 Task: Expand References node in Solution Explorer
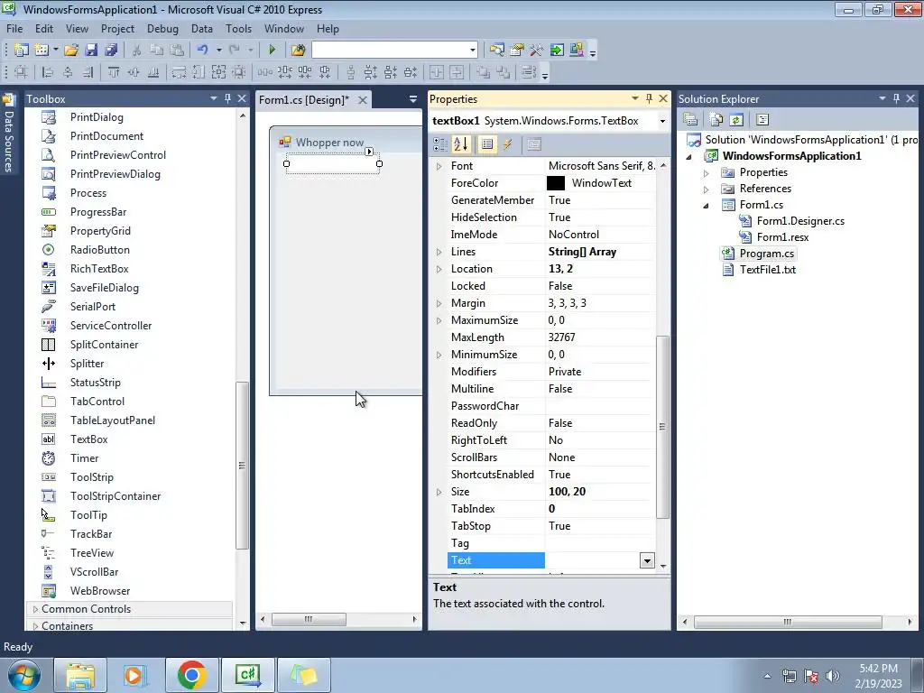click(706, 189)
